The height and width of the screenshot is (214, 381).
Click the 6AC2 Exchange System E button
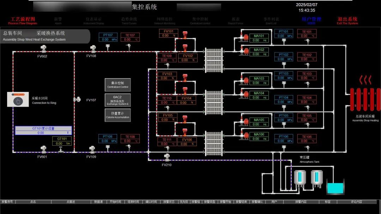[118, 100]
